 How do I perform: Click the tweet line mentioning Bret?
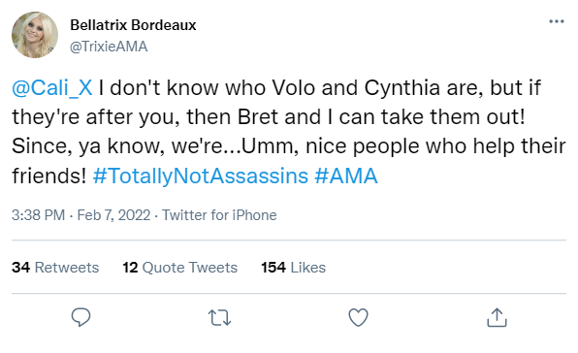(x=269, y=117)
